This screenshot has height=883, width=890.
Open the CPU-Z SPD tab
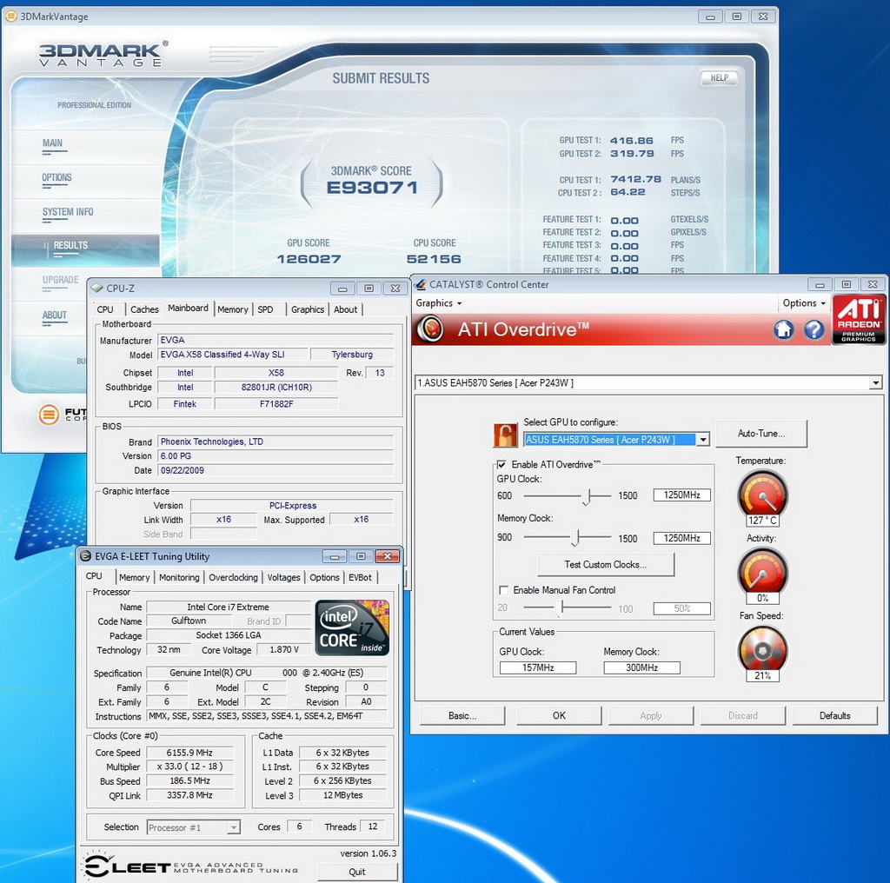point(265,309)
